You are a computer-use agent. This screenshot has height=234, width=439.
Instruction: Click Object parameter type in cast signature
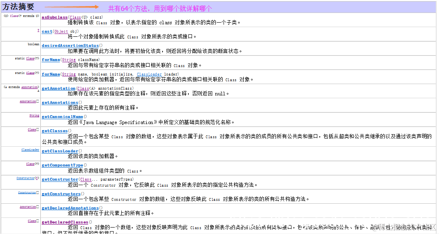coord(61,32)
